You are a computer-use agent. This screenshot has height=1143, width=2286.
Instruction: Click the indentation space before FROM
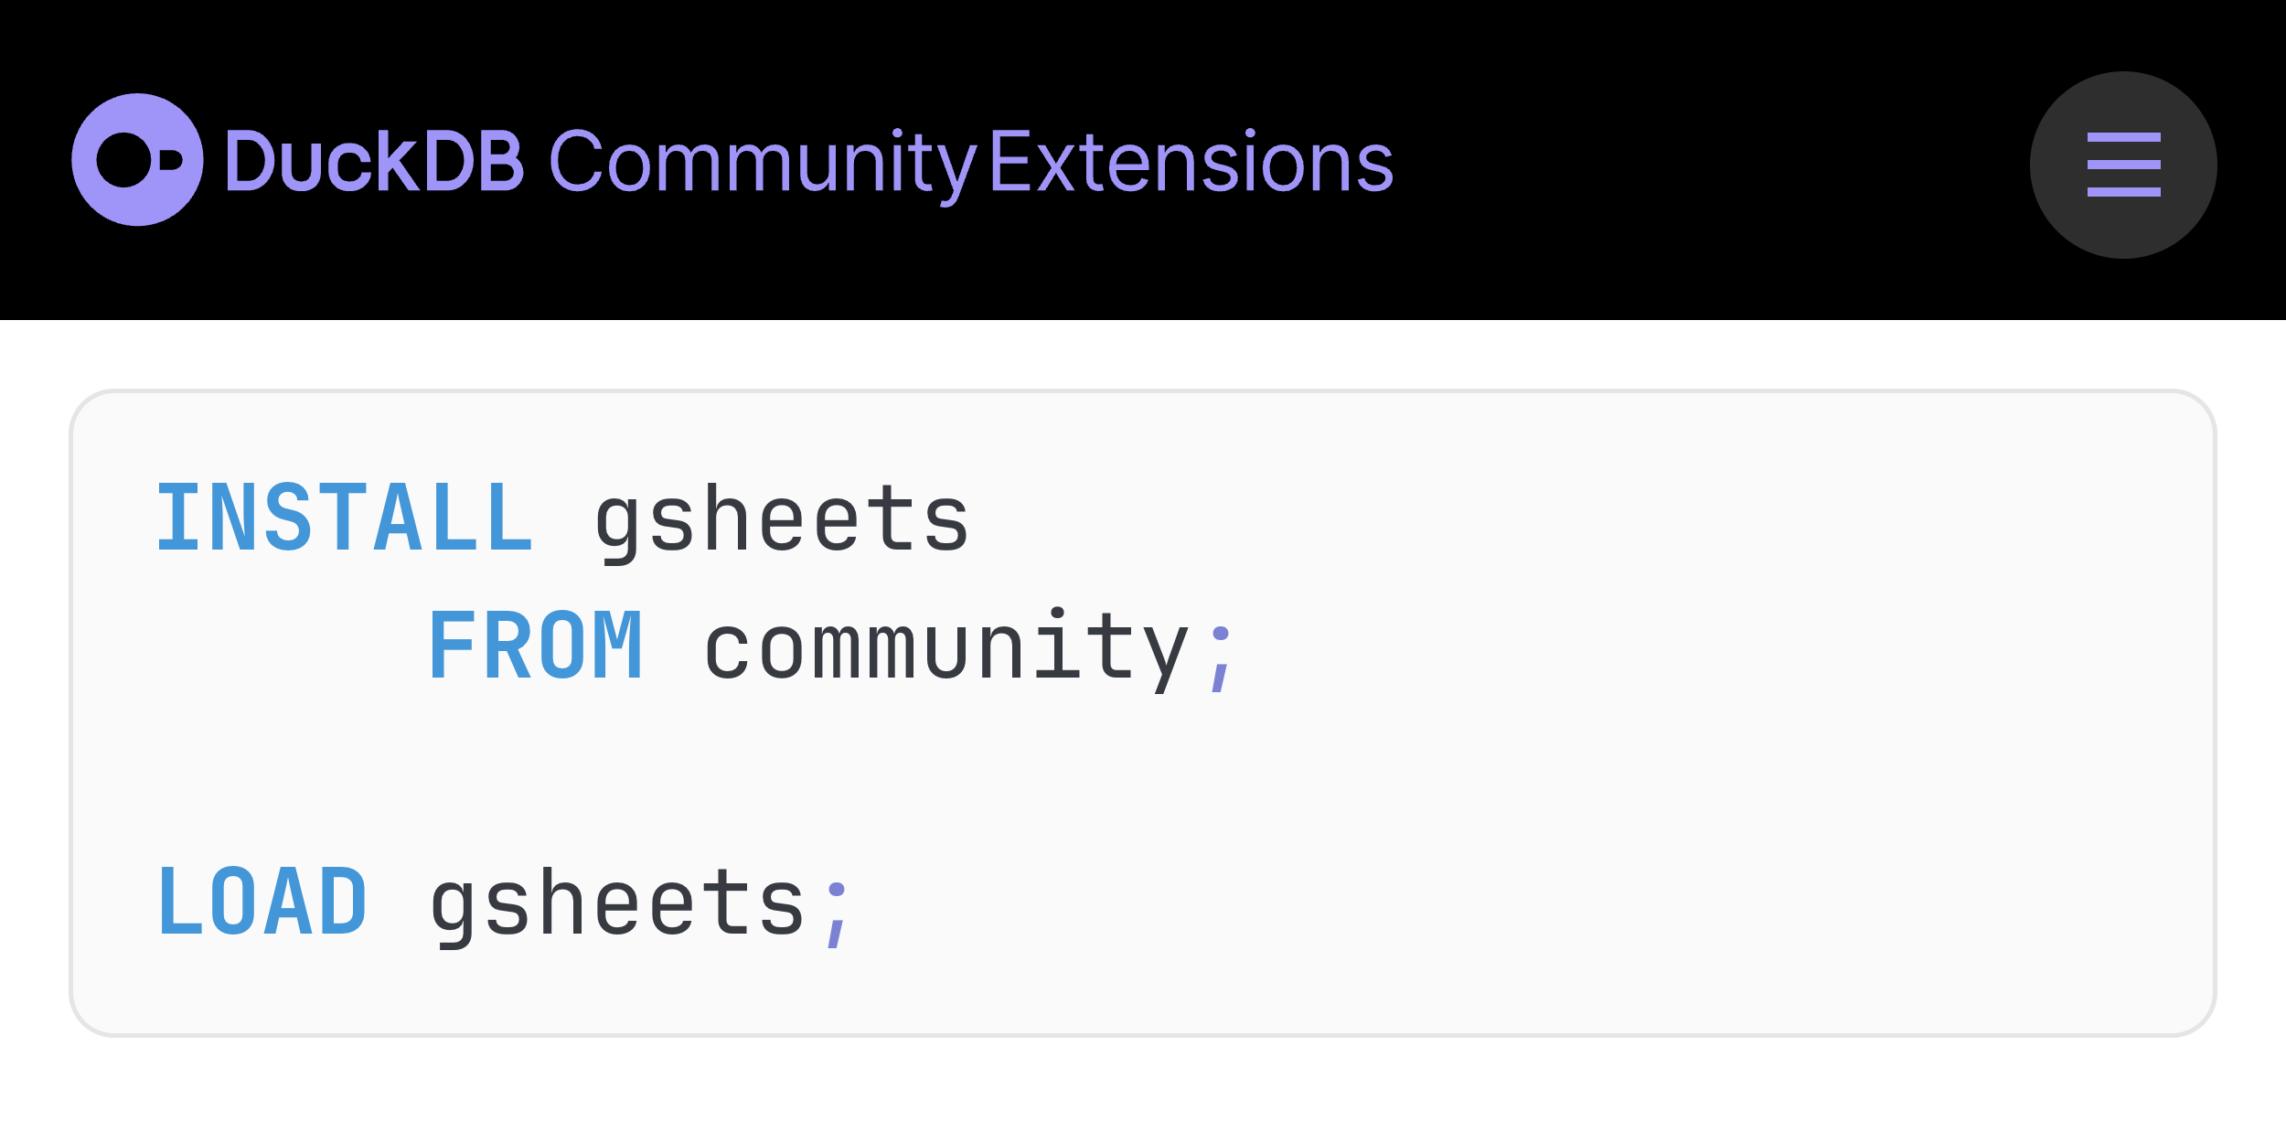coord(293,646)
